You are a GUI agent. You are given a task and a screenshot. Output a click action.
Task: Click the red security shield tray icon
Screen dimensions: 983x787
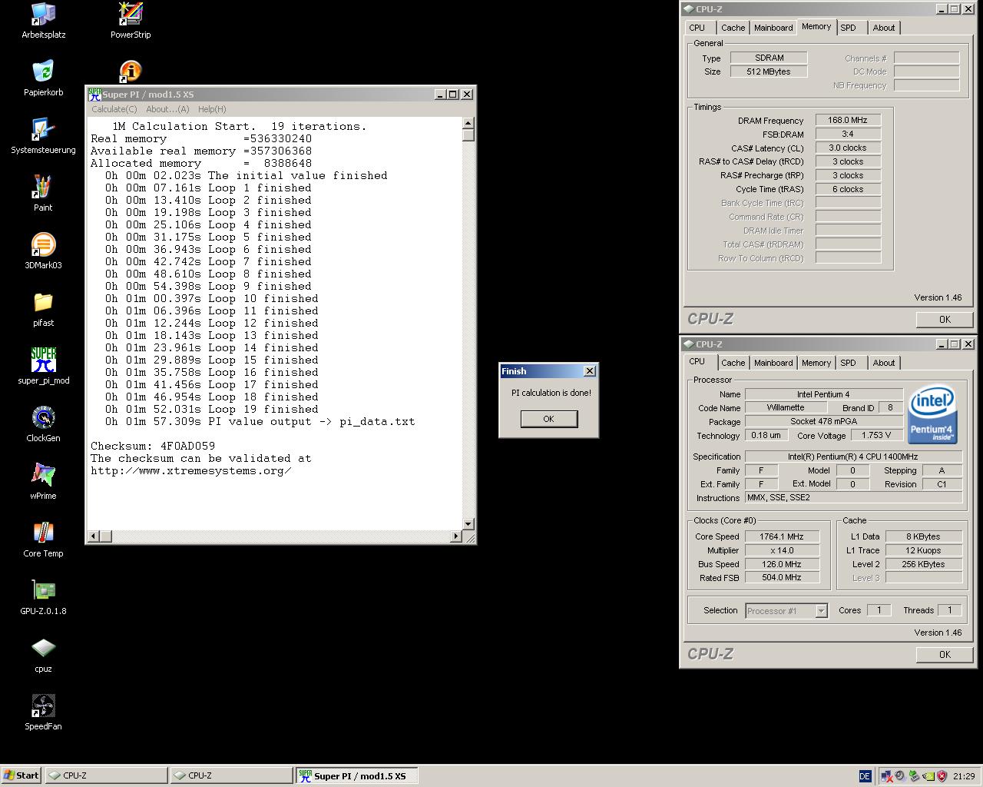click(942, 776)
